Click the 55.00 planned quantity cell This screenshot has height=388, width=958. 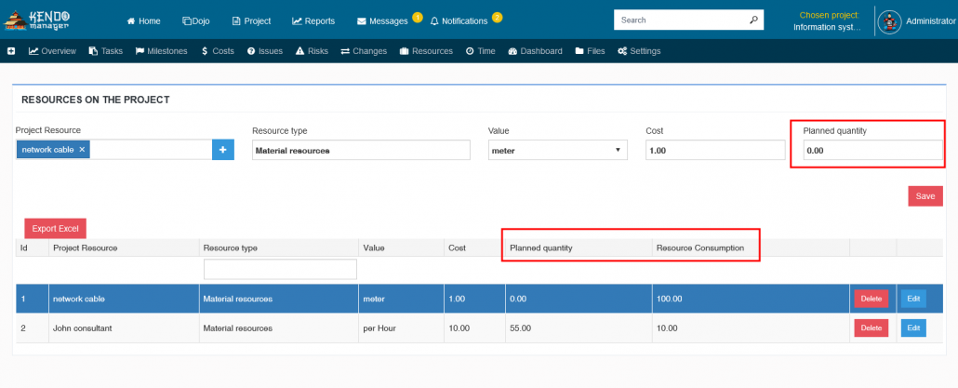click(579, 328)
